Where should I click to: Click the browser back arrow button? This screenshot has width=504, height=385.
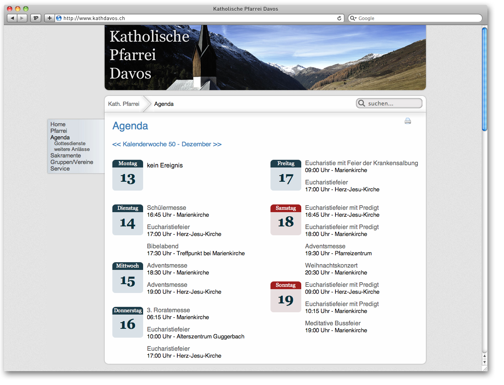click(x=12, y=18)
